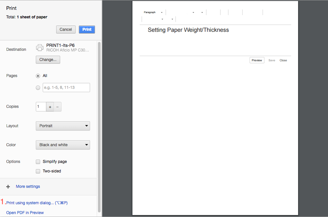Open the Layout dropdown showing Portrait
This screenshot has width=328, height=217.
62,126
